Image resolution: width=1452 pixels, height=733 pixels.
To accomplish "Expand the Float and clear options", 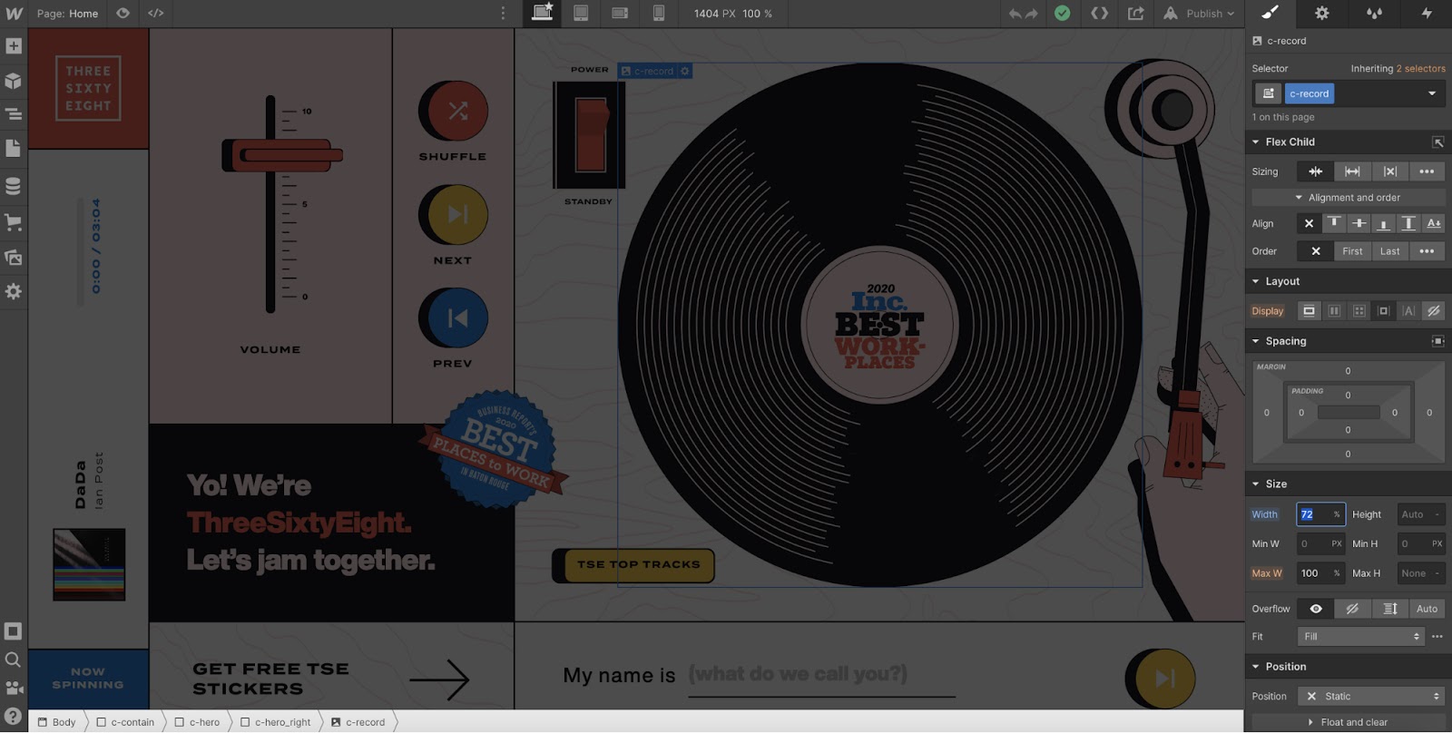I will (x=1348, y=722).
